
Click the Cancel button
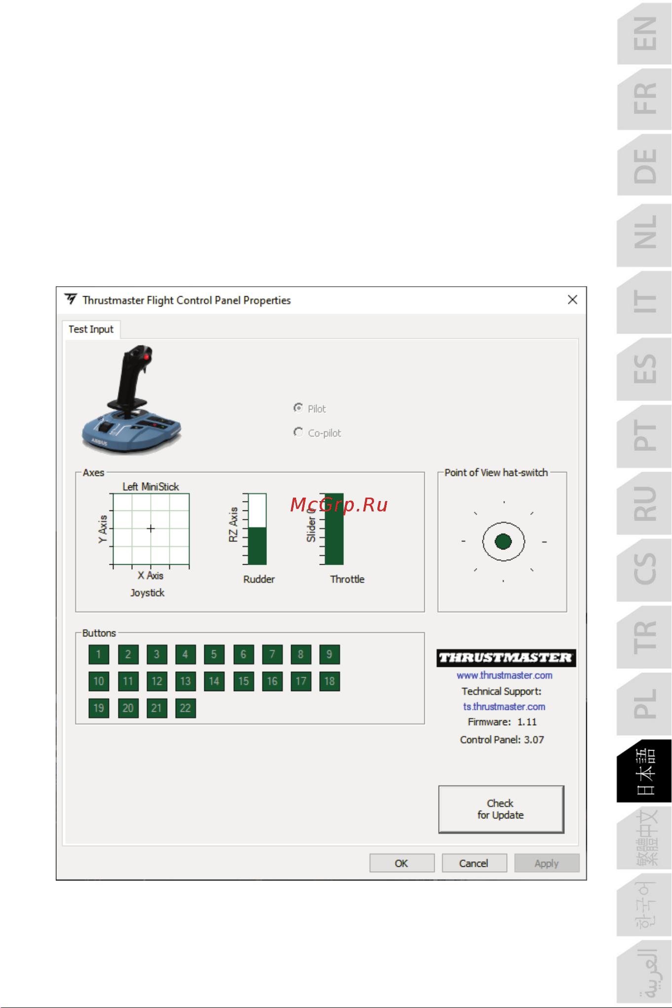click(x=474, y=863)
